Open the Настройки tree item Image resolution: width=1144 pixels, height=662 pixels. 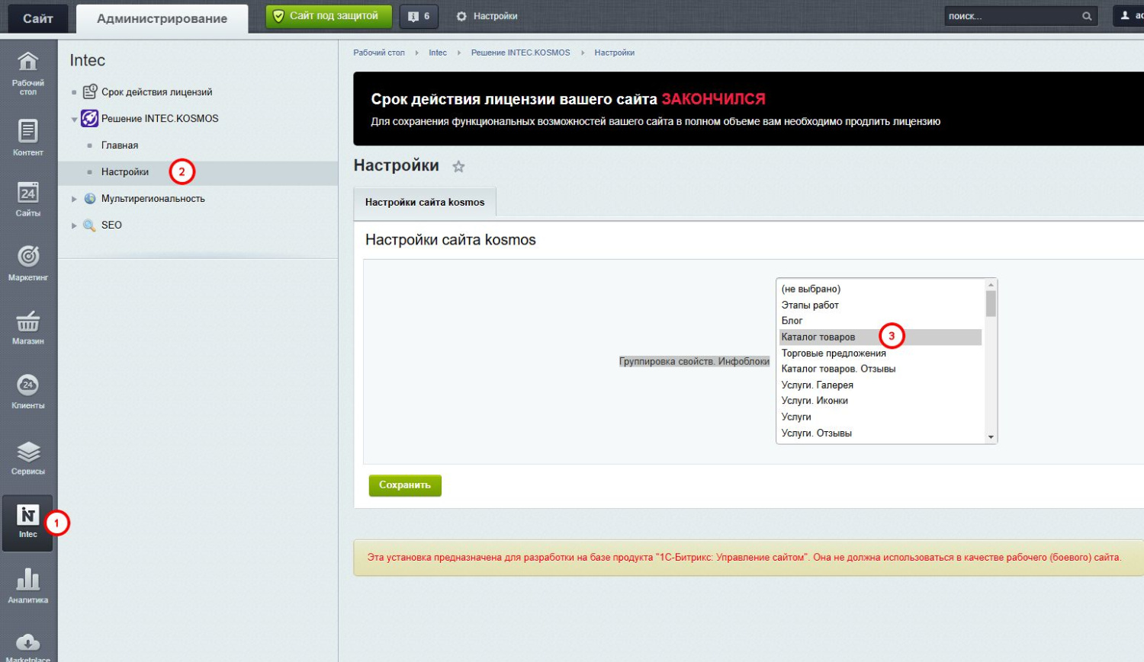(125, 171)
